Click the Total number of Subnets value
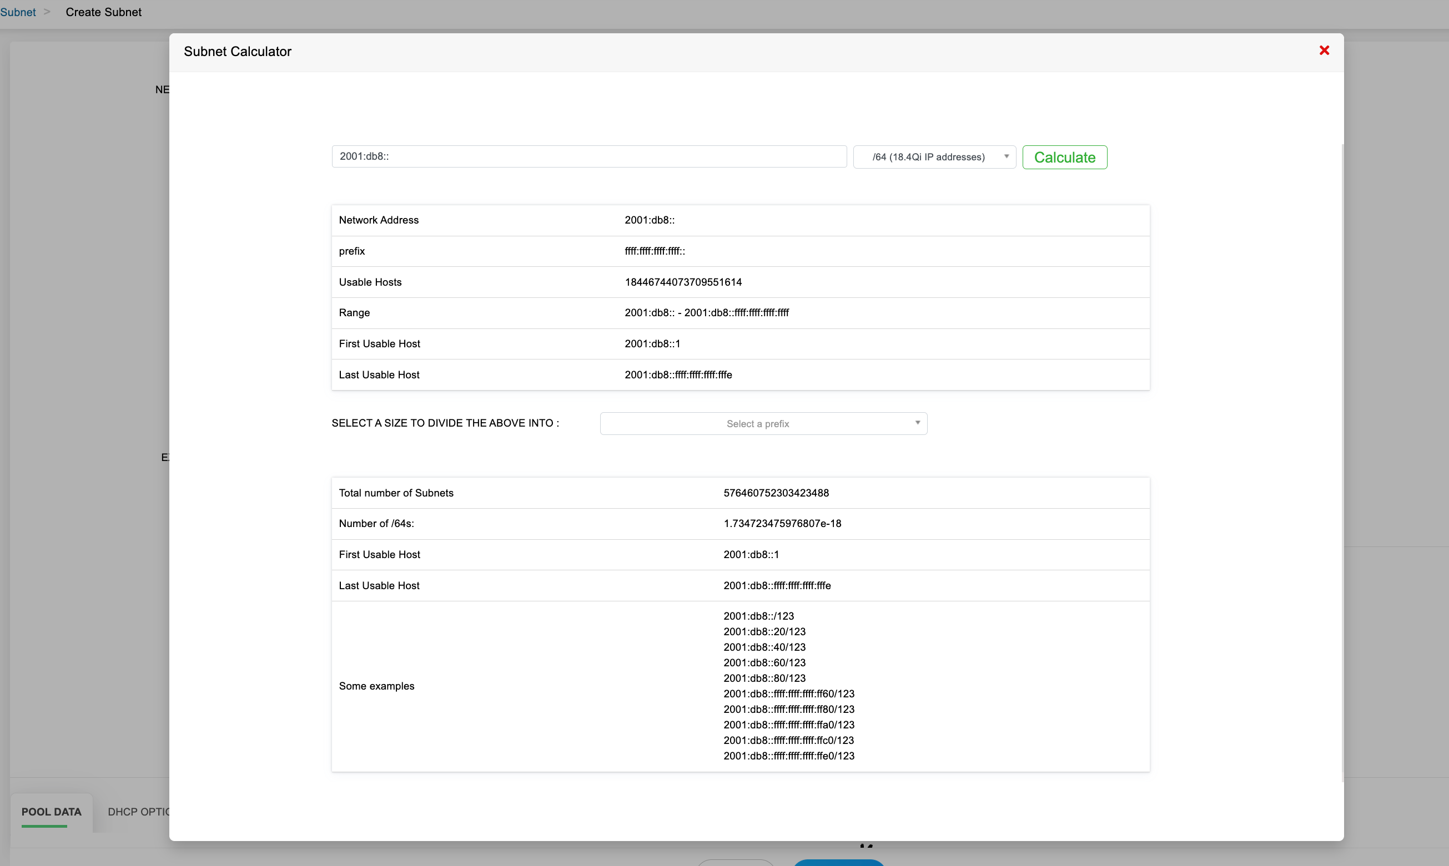The width and height of the screenshot is (1449, 866). pos(775,493)
